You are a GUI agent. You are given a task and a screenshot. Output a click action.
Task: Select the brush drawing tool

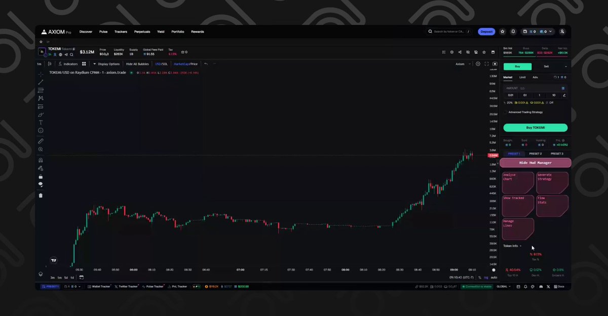(x=41, y=114)
